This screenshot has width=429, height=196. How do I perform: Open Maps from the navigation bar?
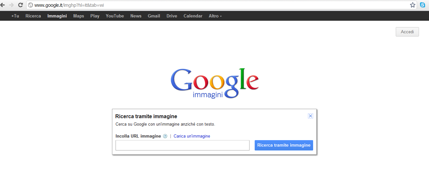(x=78, y=16)
